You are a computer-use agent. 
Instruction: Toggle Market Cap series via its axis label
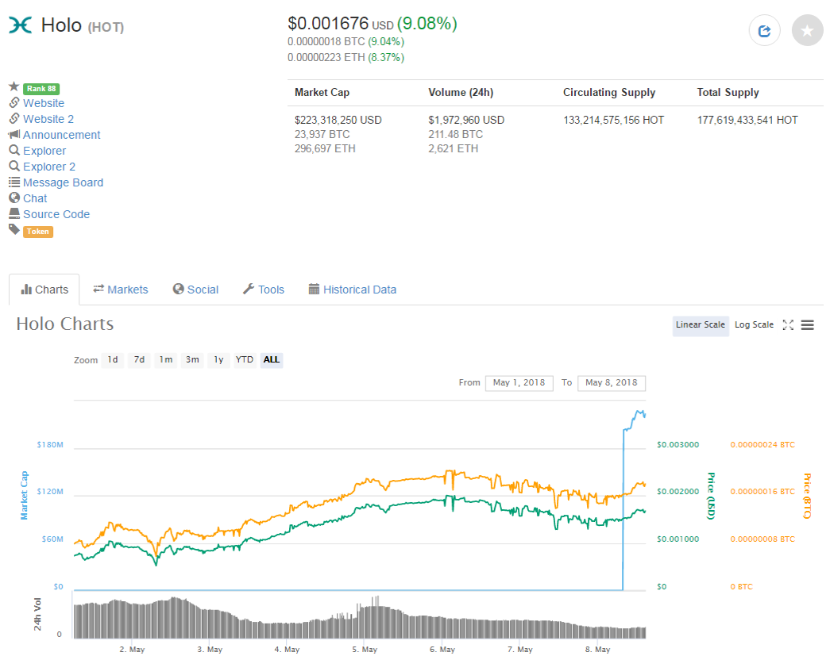[x=24, y=495]
